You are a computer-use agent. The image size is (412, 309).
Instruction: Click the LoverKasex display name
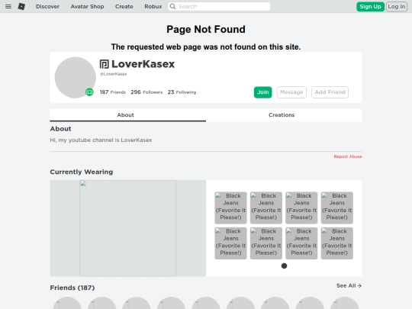coord(143,64)
